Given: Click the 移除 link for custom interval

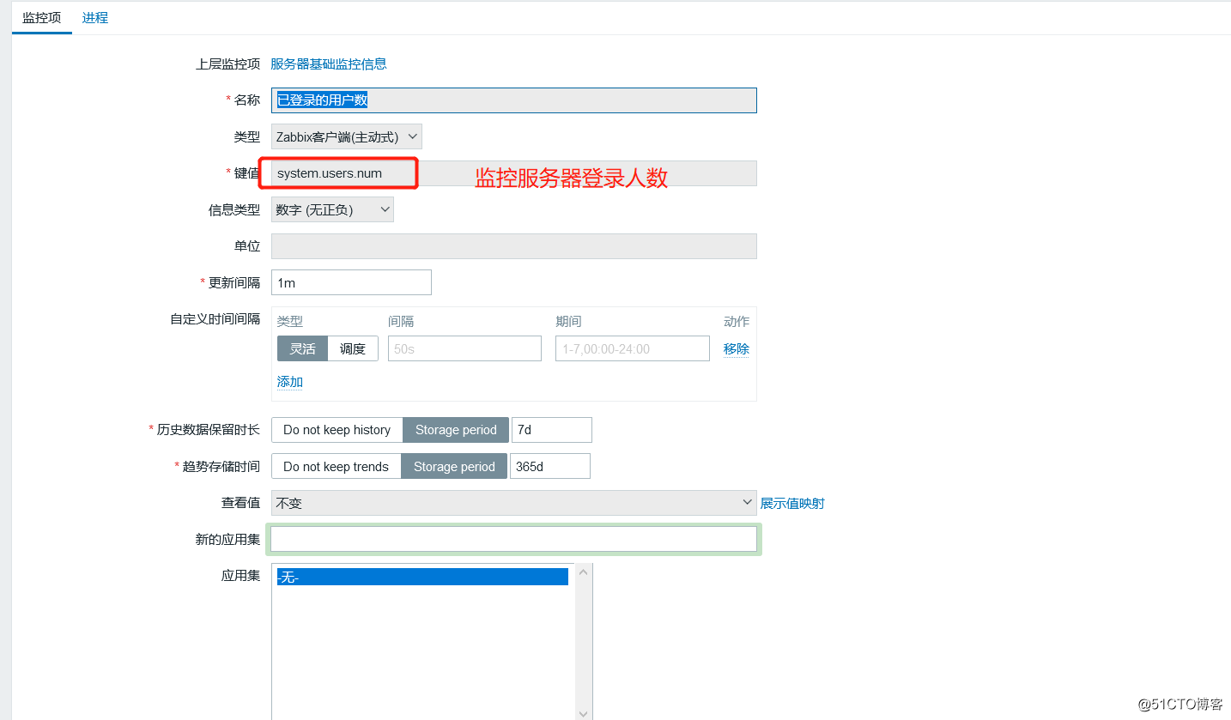Looking at the screenshot, I should point(737,348).
